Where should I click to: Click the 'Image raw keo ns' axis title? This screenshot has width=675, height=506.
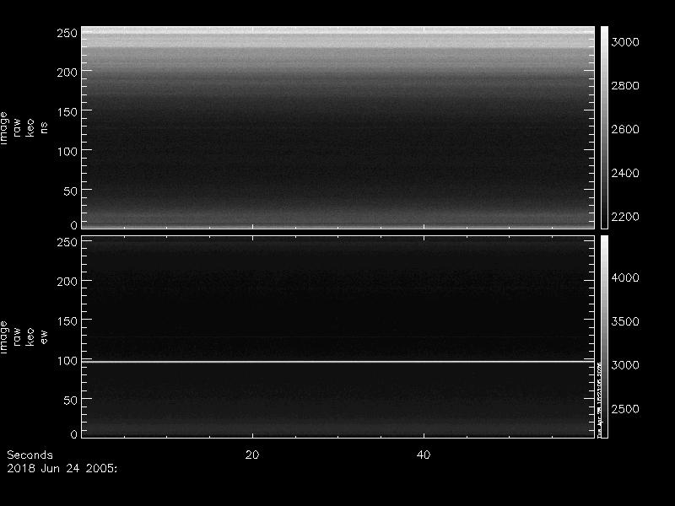24,128
